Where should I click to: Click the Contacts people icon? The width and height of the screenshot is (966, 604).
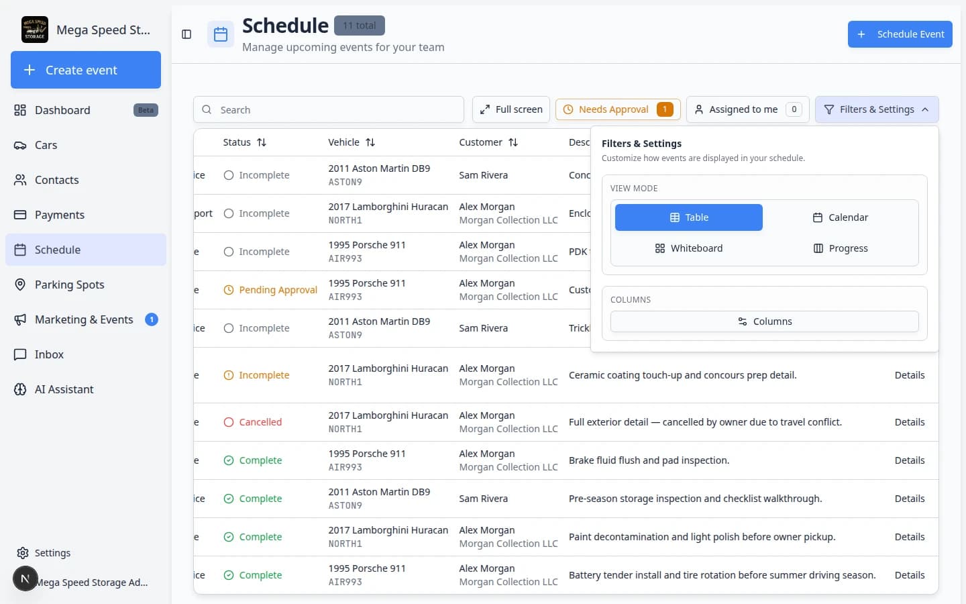pos(20,180)
